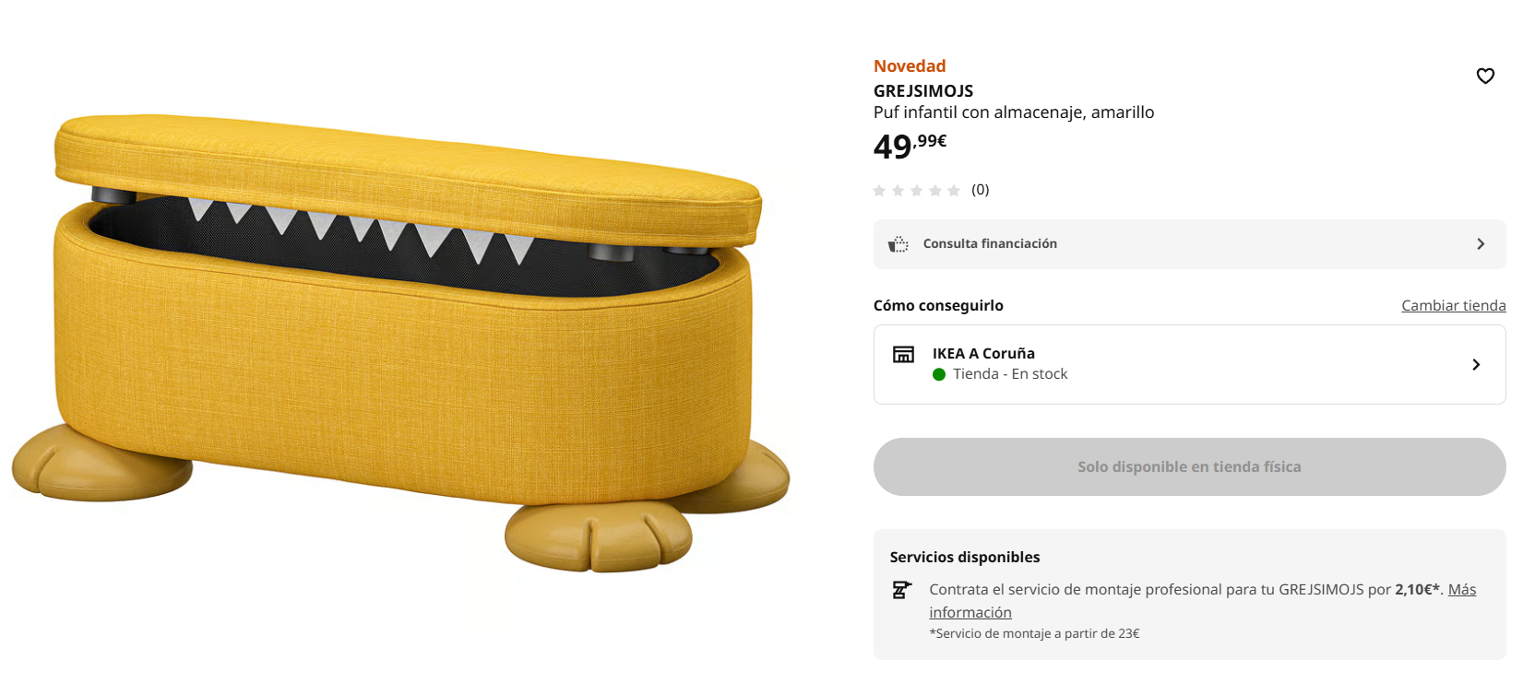The height and width of the screenshot is (683, 1535).
Task: Click the 49,99€ price
Action: (x=910, y=146)
